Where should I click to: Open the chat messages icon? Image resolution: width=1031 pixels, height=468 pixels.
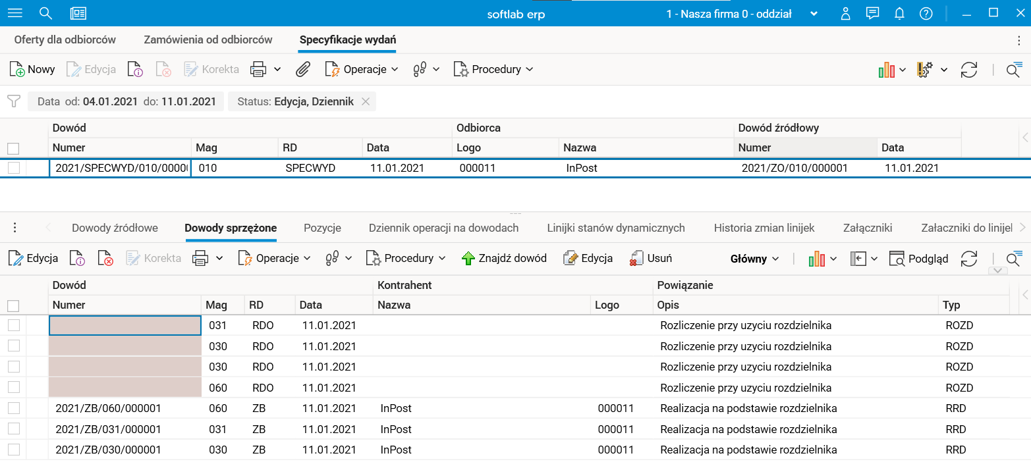(x=873, y=13)
